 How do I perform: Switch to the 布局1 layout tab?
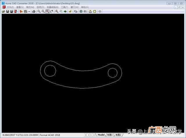pos(110,135)
